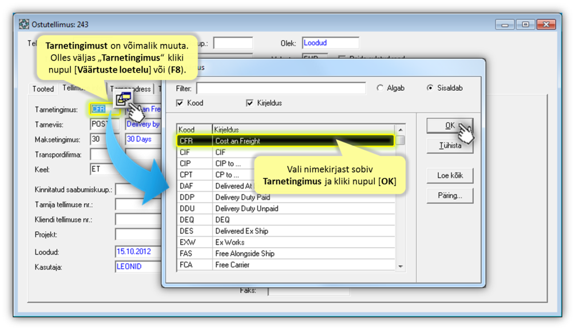Click the Loe kõik button

(x=450, y=176)
